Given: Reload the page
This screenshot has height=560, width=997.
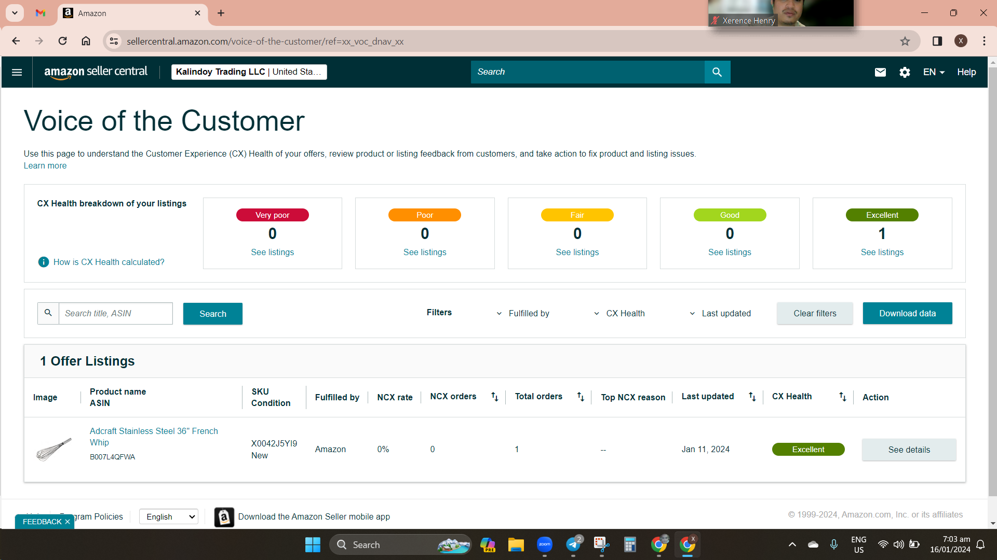Looking at the screenshot, I should pyautogui.click(x=62, y=41).
